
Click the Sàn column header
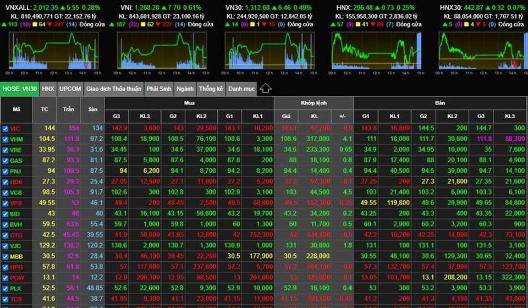(93, 109)
